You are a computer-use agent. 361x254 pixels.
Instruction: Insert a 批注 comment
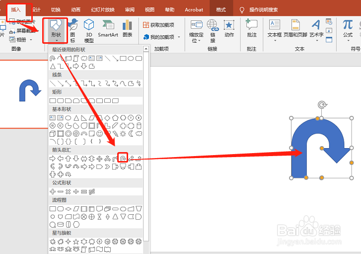point(252,28)
